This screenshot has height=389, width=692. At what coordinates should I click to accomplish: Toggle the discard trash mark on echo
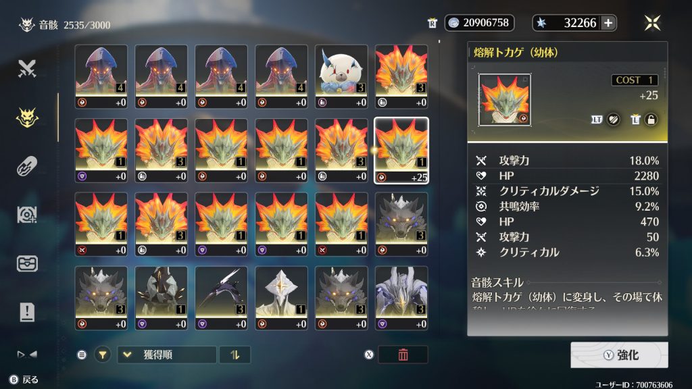tap(635, 120)
